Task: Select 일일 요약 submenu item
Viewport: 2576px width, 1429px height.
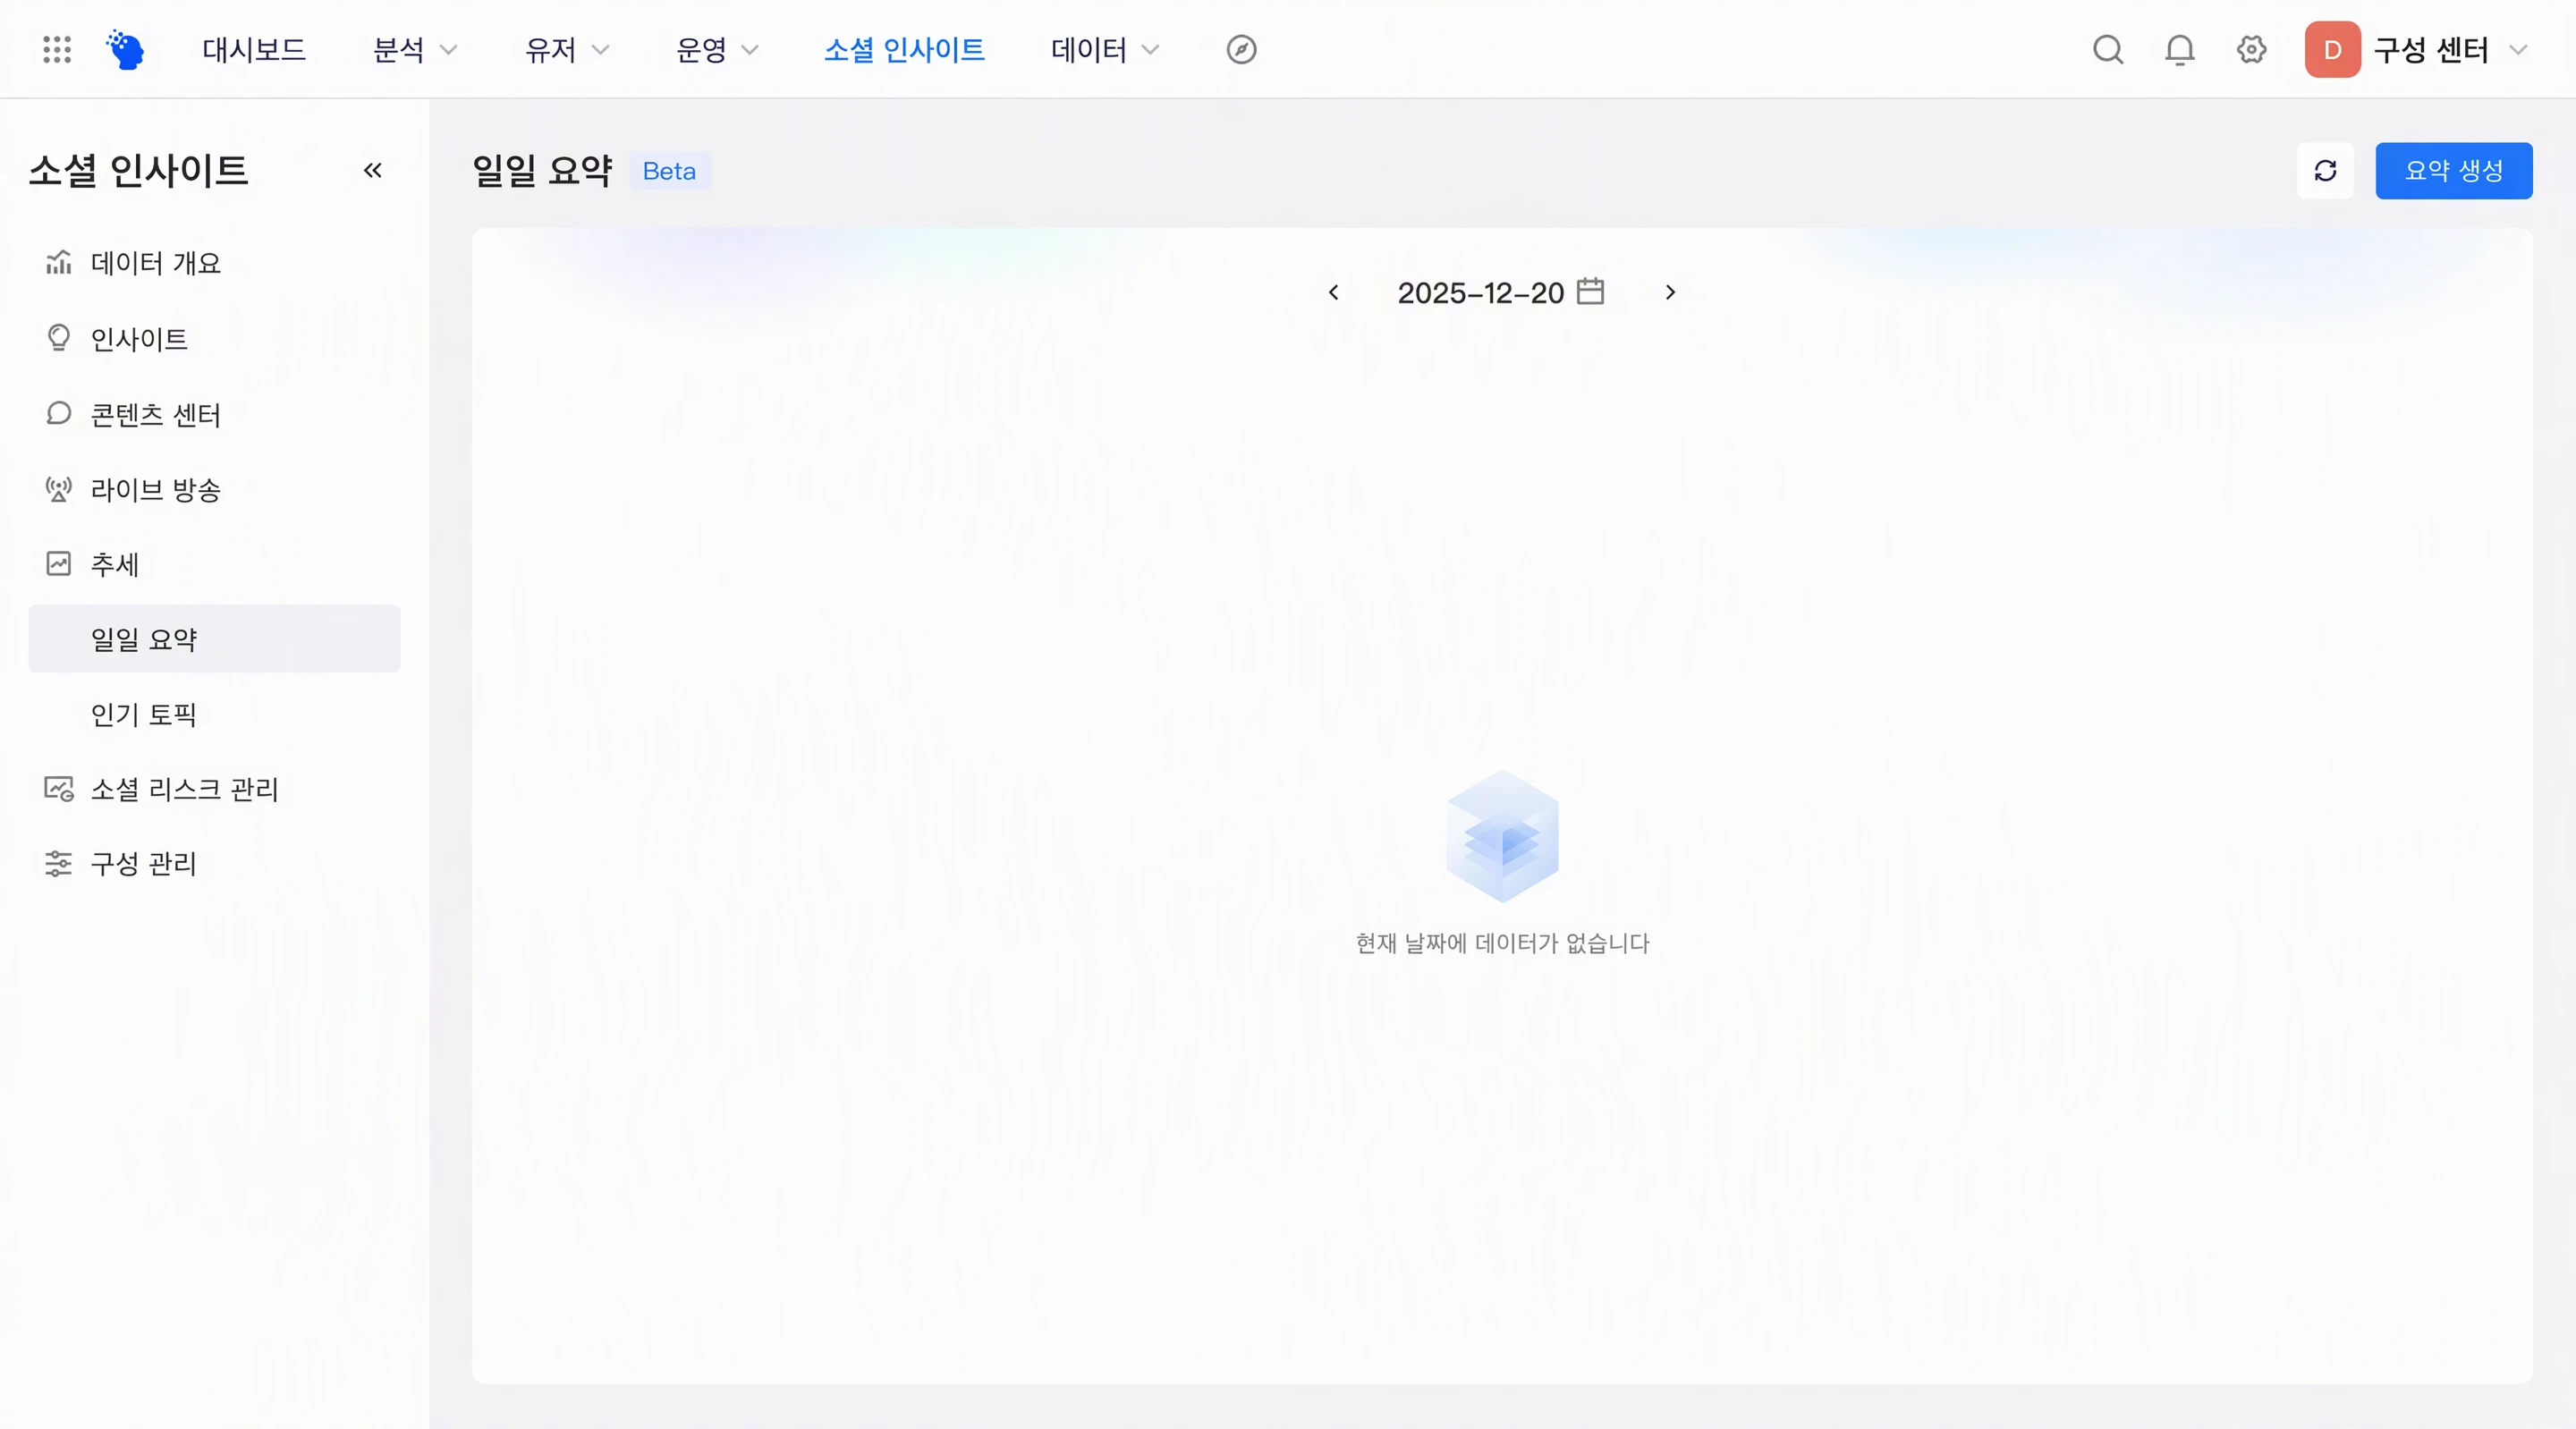Action: [214, 638]
